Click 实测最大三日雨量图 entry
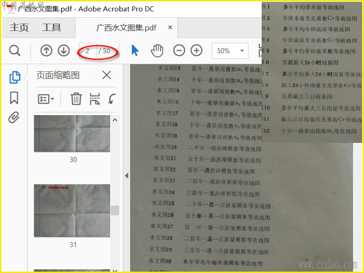 [307, 96]
